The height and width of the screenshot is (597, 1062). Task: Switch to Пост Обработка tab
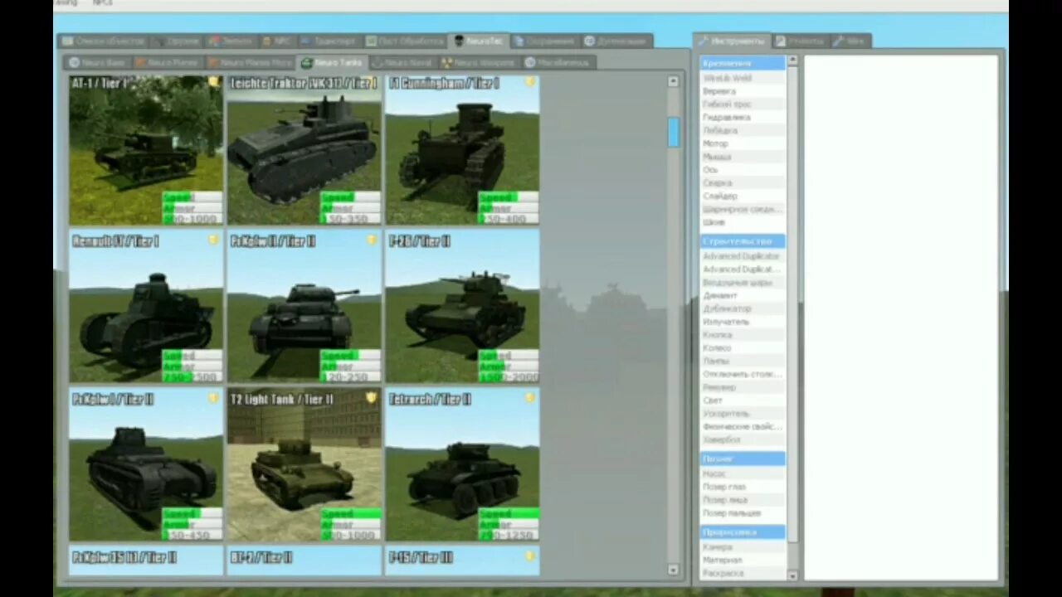[x=405, y=41]
